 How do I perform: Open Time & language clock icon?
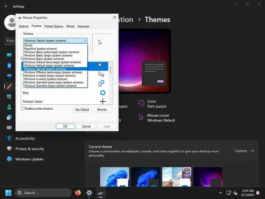point(9,117)
